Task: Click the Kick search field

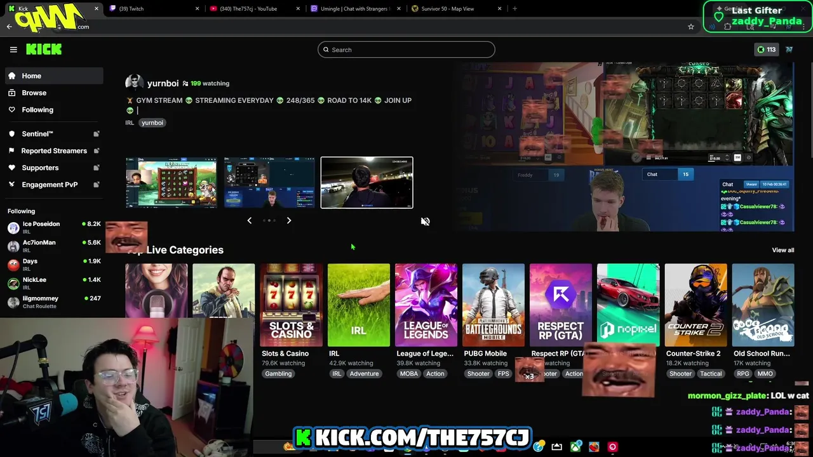Action: pyautogui.click(x=406, y=50)
